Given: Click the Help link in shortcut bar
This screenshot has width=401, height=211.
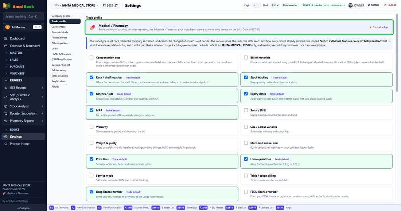Looking at the screenshot, I should 288,208.
